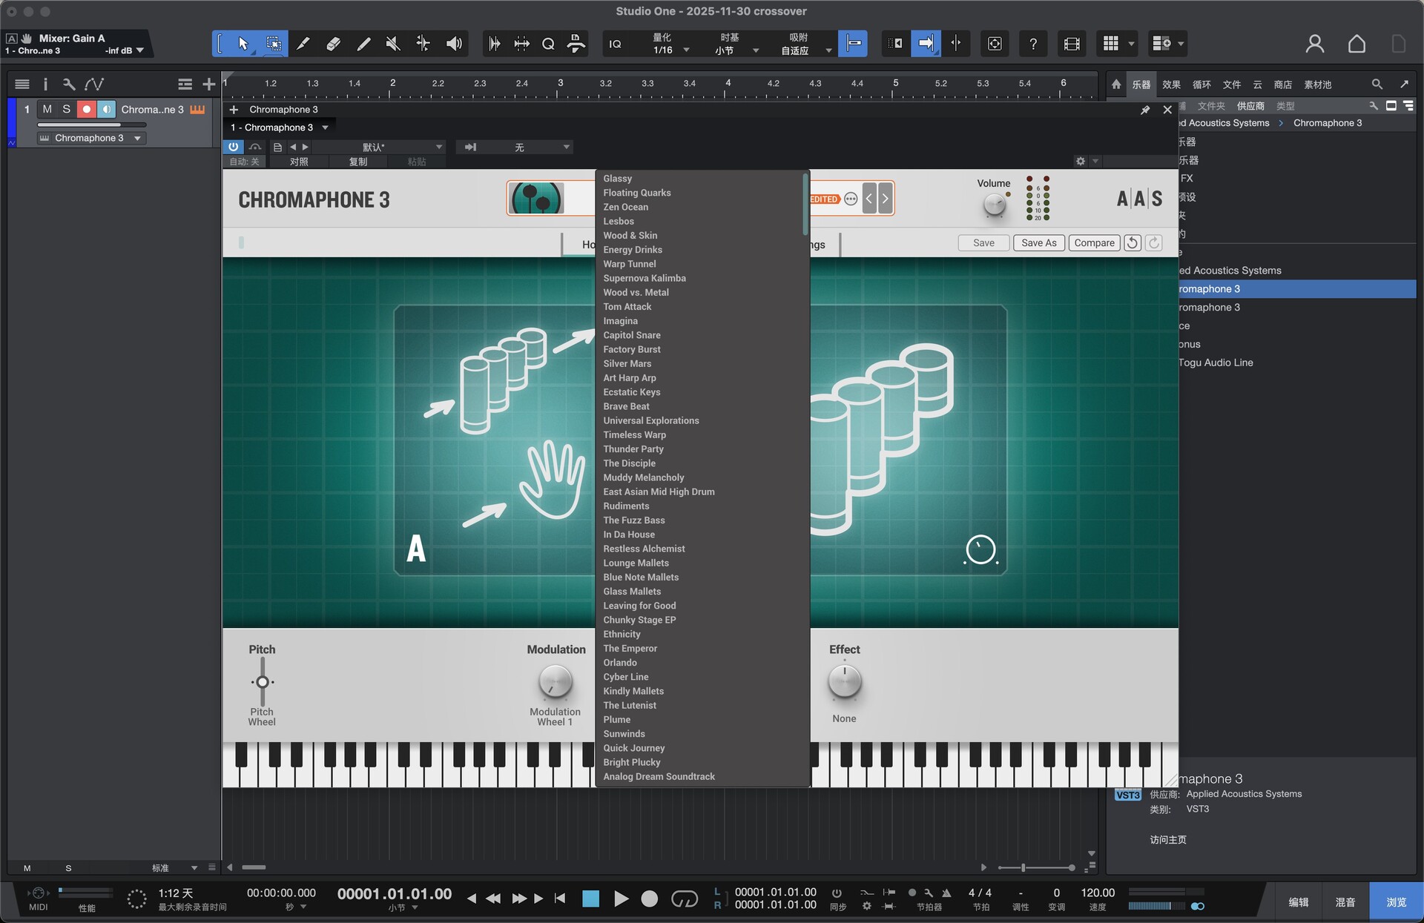This screenshot has width=1424, height=923.
Task: Toggle the loop playback icon
Action: tap(684, 899)
